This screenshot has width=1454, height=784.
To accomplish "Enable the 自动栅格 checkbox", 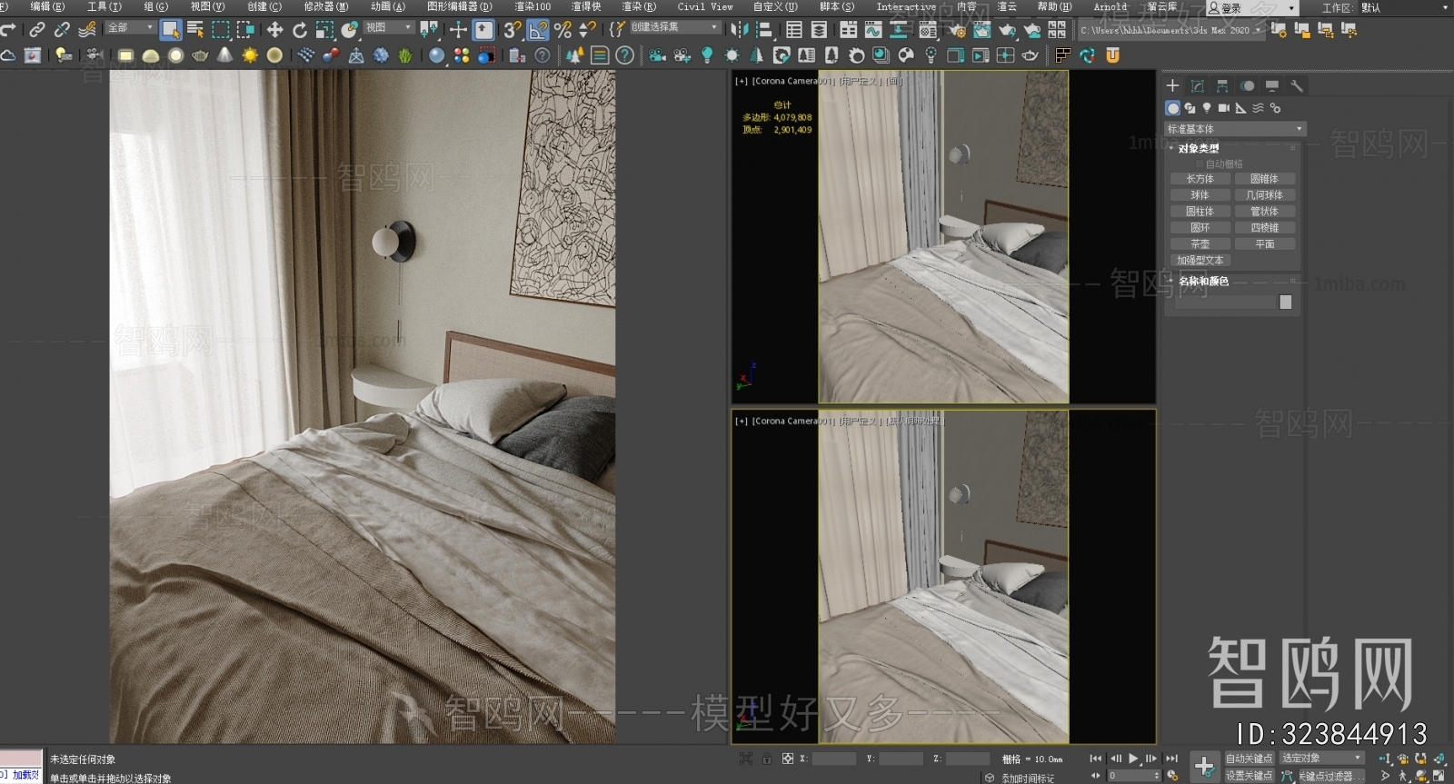I will pyautogui.click(x=1200, y=164).
